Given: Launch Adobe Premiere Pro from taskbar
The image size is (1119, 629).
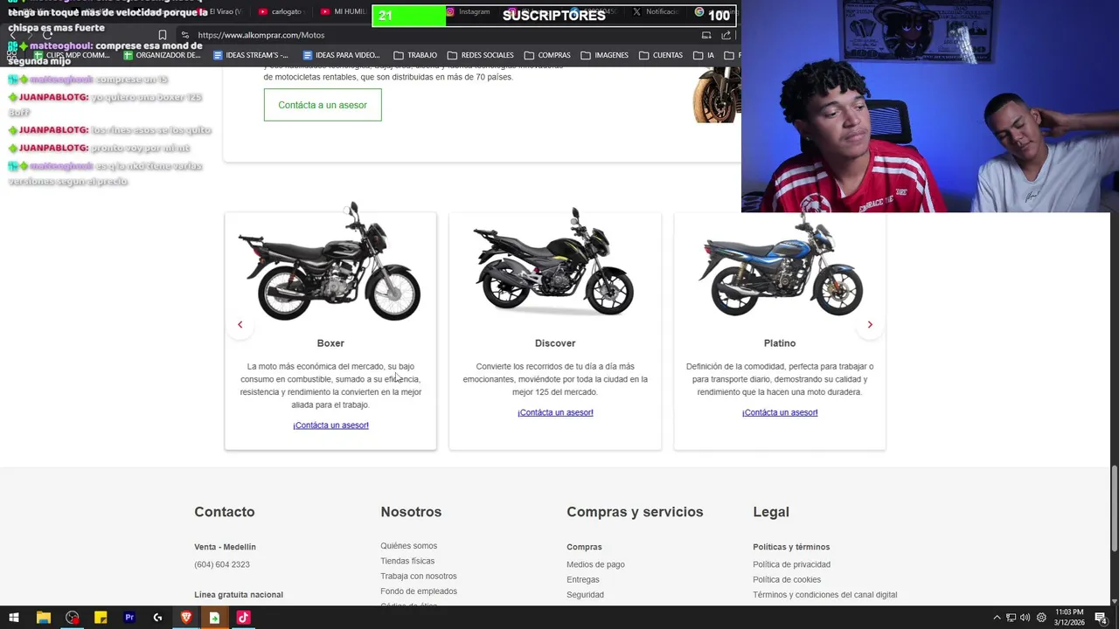Looking at the screenshot, I should pos(129,618).
